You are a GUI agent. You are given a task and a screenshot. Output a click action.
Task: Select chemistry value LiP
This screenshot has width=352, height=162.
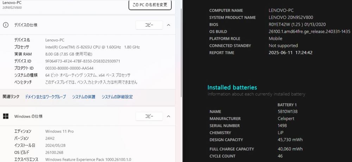pos(281,132)
